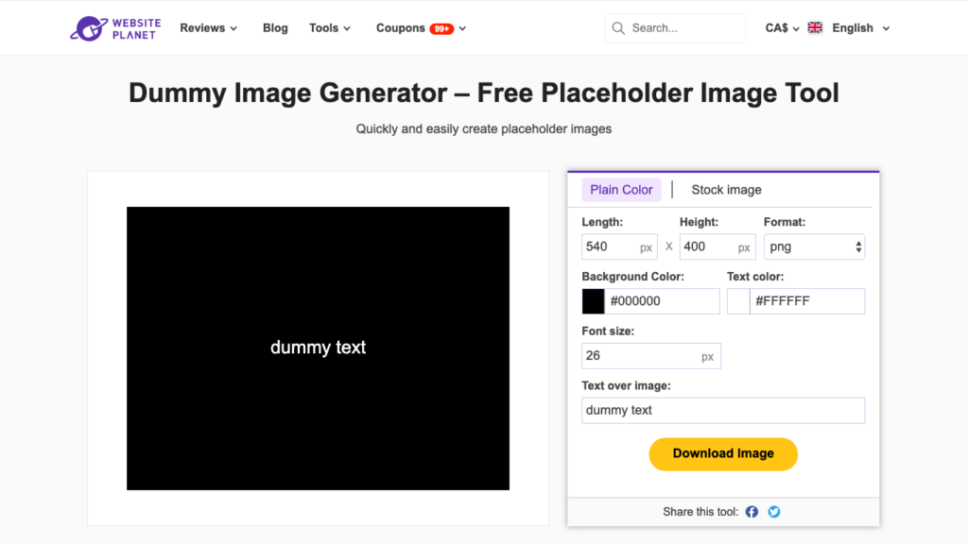
Task: Click the Download Image button
Action: point(723,454)
